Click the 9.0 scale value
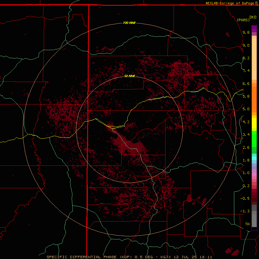Image resolution: width=259 pixels, height=259 pixels. click(246, 45)
